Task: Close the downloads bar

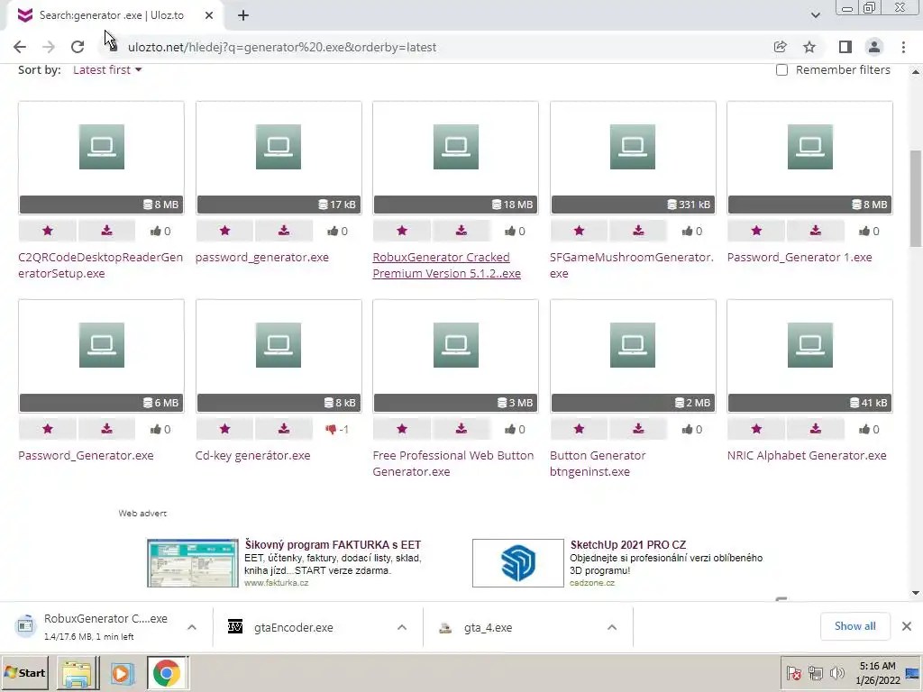Action: pos(907,626)
